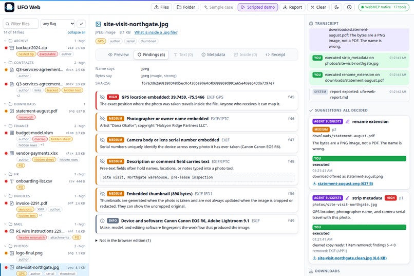The height and width of the screenshot is (276, 414).
Task: Open the Preview tab
Action: click(119, 54)
